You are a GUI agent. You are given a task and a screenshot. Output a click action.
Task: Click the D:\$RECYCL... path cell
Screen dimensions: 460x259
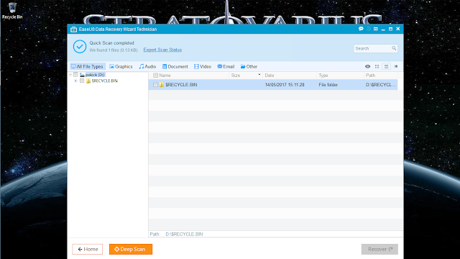[x=380, y=85]
